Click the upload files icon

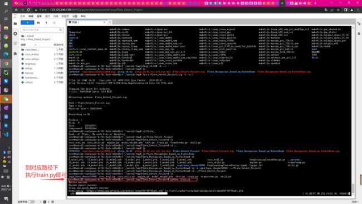click(x=46, y=23)
